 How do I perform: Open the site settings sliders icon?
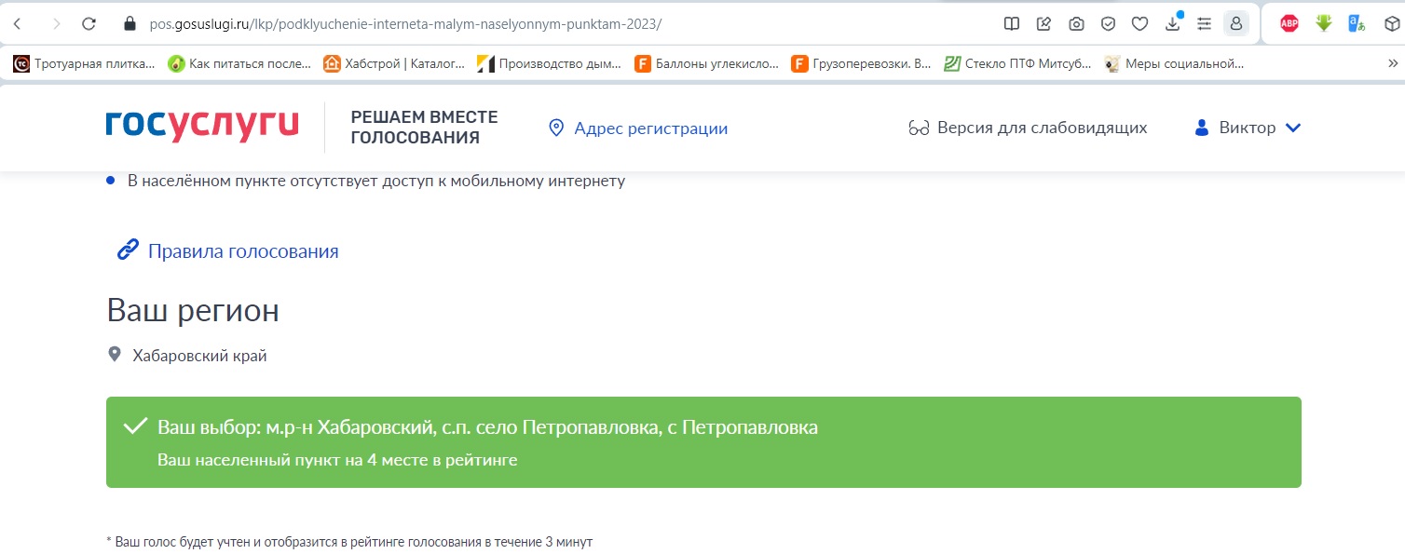[x=1204, y=23]
